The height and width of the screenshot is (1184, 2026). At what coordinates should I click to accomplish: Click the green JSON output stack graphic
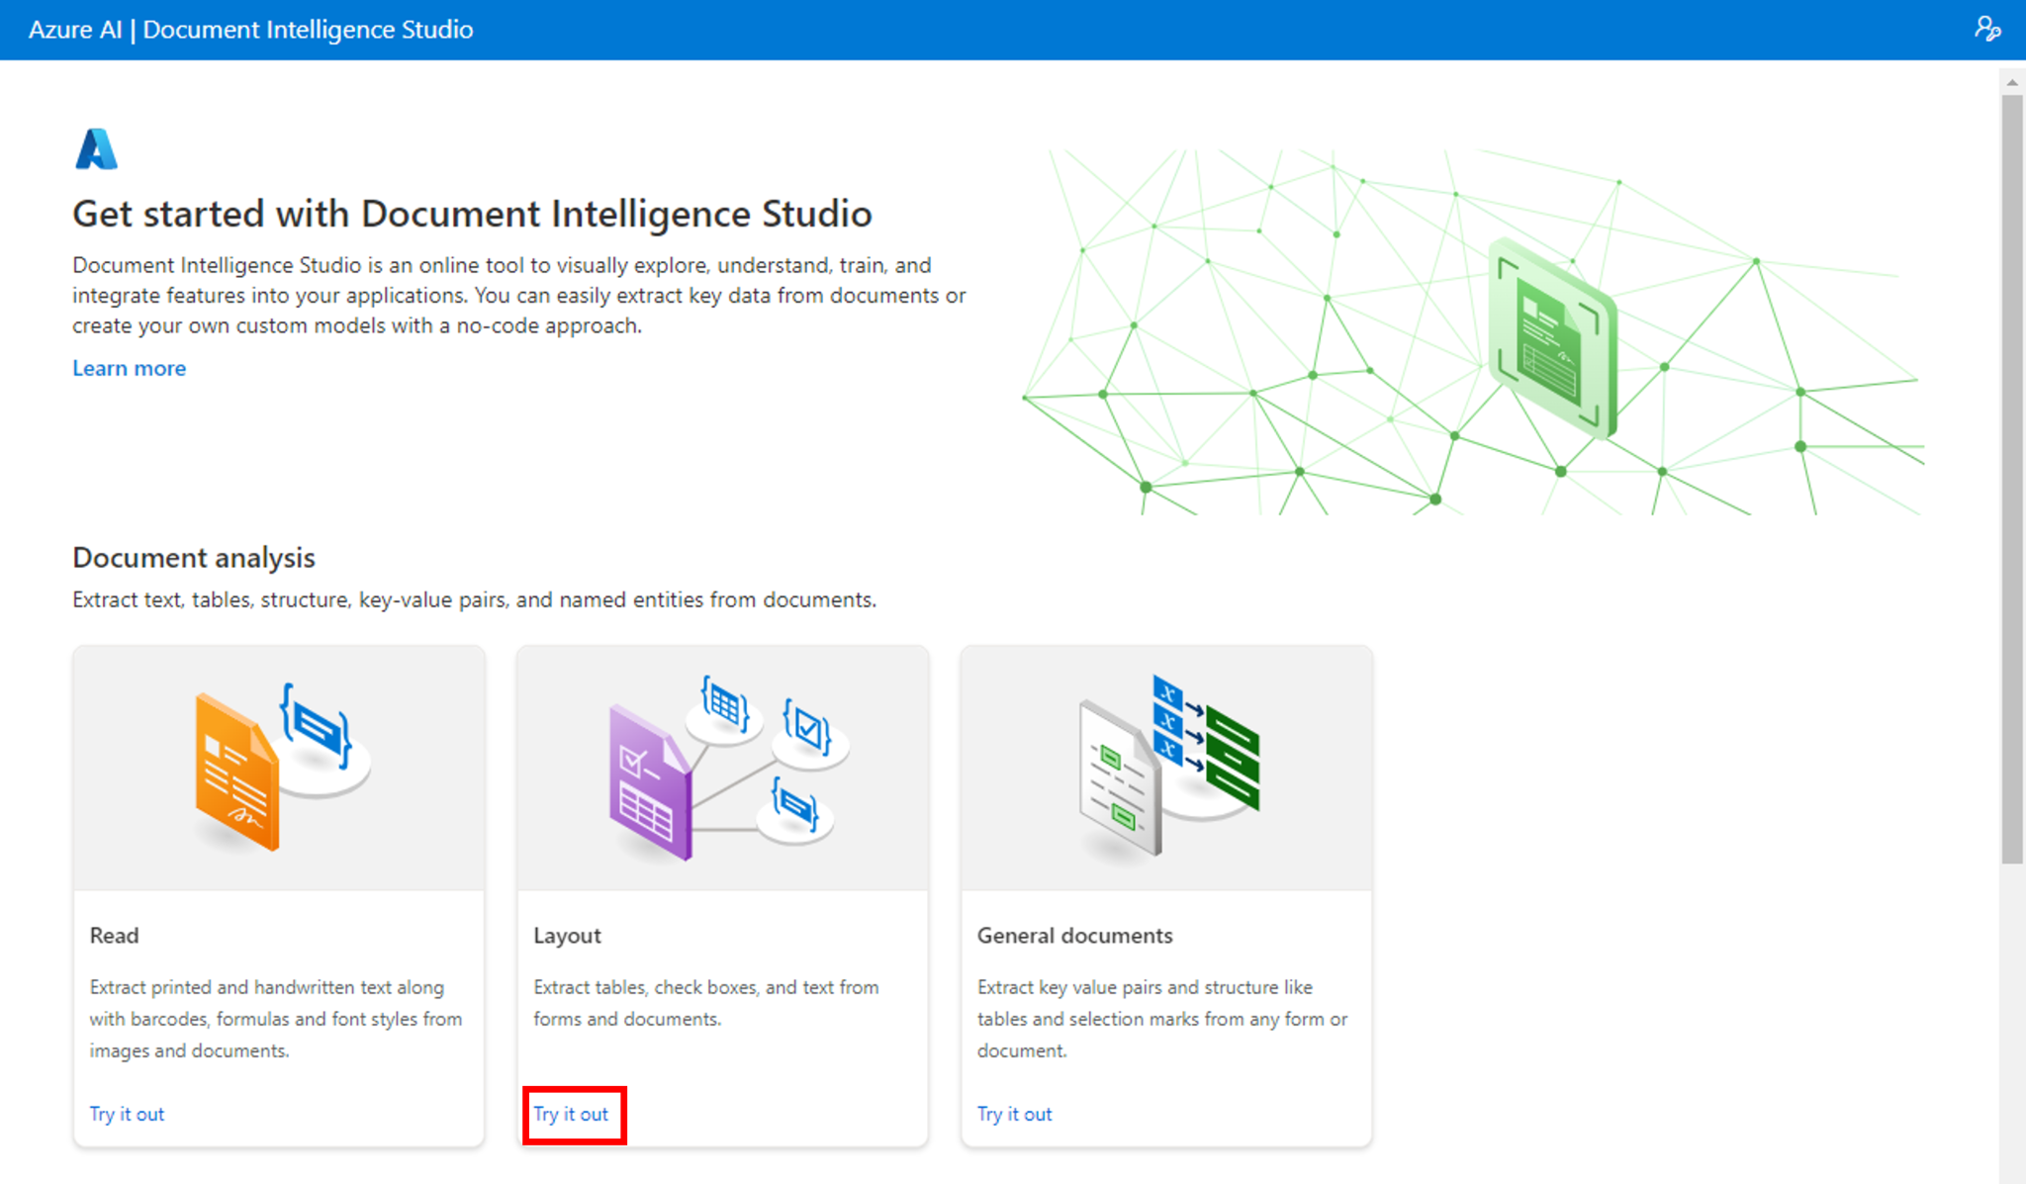1232,762
